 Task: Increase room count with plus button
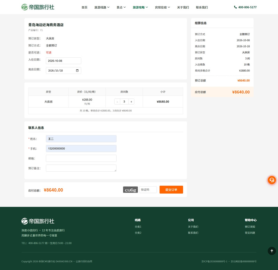(131, 101)
